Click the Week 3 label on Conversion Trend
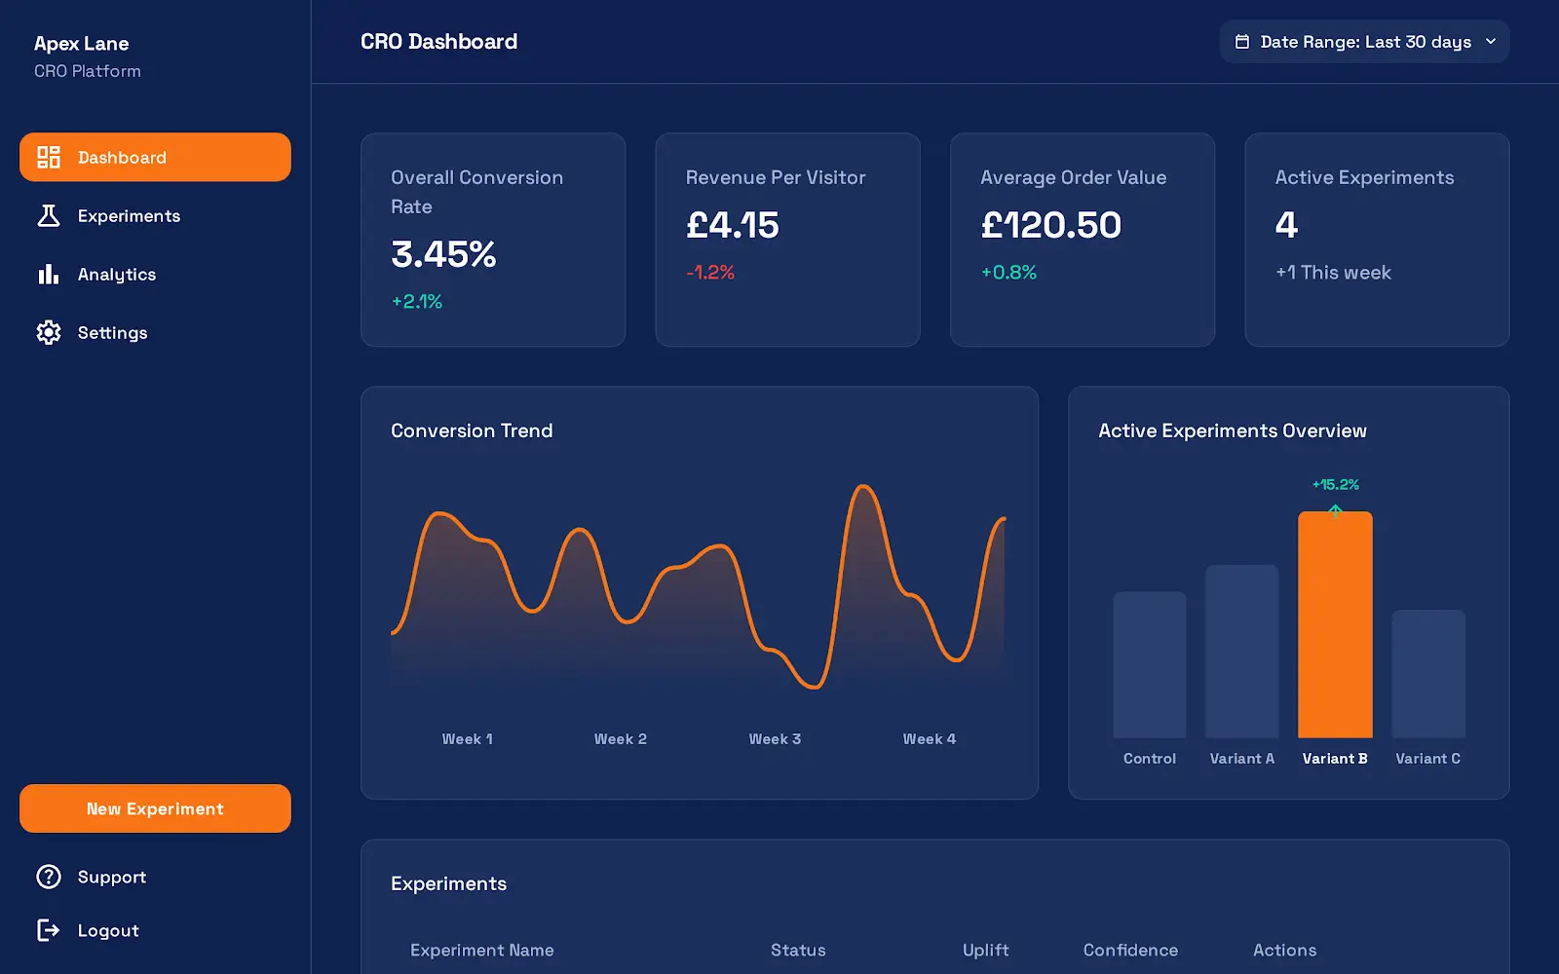 [775, 738]
